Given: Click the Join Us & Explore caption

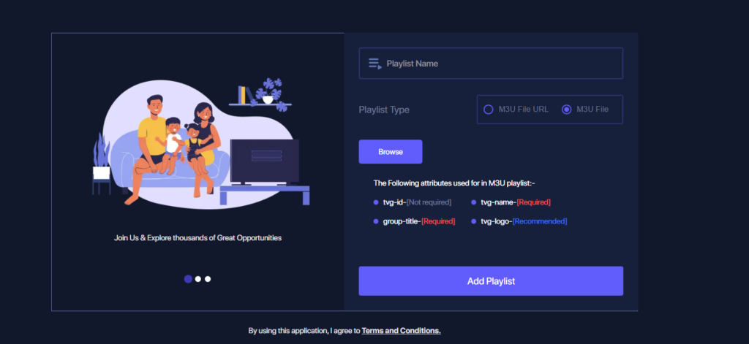Looking at the screenshot, I should click(197, 237).
